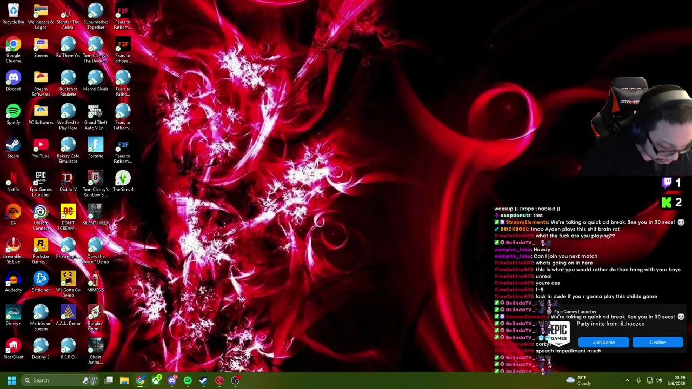Open the Audacity desktop shortcut
Viewport: 692px width, 389px height.
[13, 282]
